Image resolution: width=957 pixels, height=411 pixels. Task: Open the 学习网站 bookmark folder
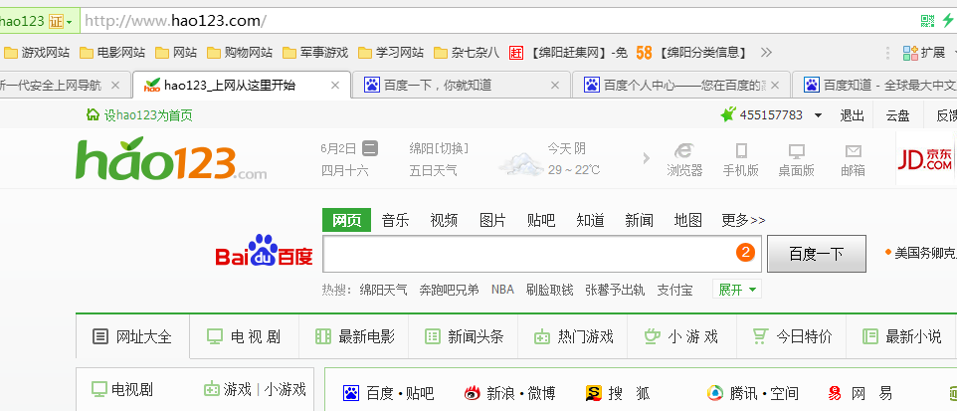click(x=391, y=53)
